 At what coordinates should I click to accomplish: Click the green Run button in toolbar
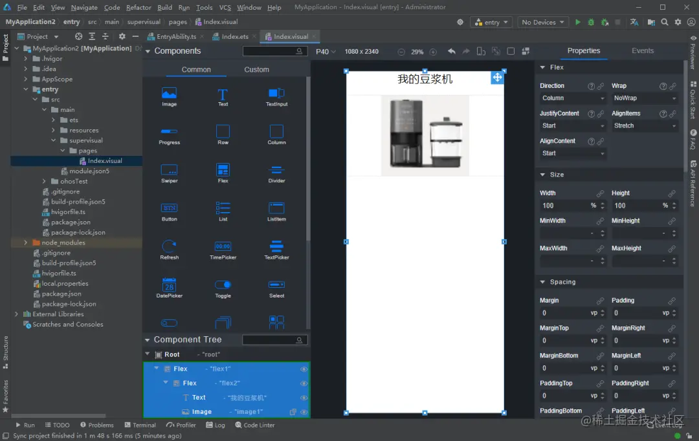click(578, 22)
